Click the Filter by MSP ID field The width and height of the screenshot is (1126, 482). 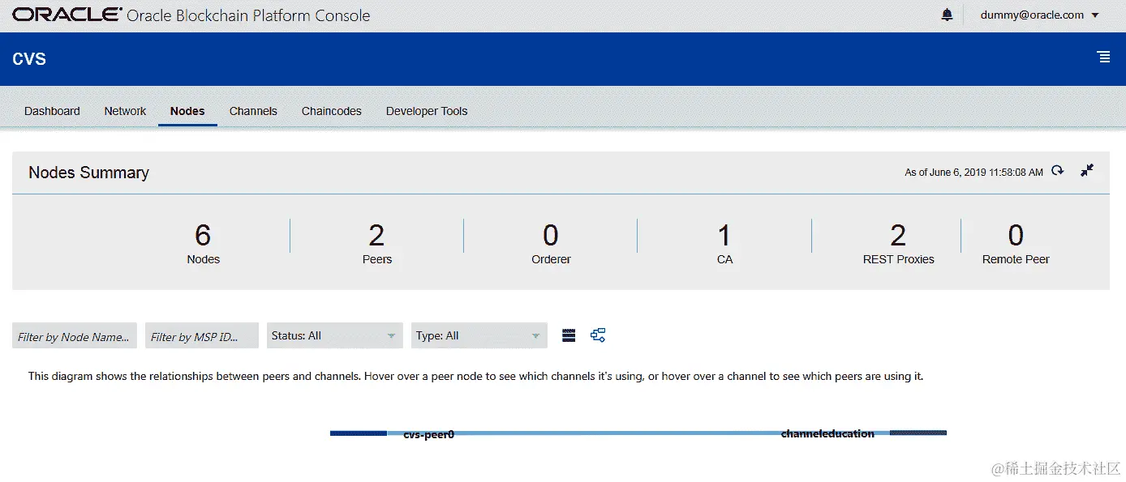pyautogui.click(x=202, y=336)
